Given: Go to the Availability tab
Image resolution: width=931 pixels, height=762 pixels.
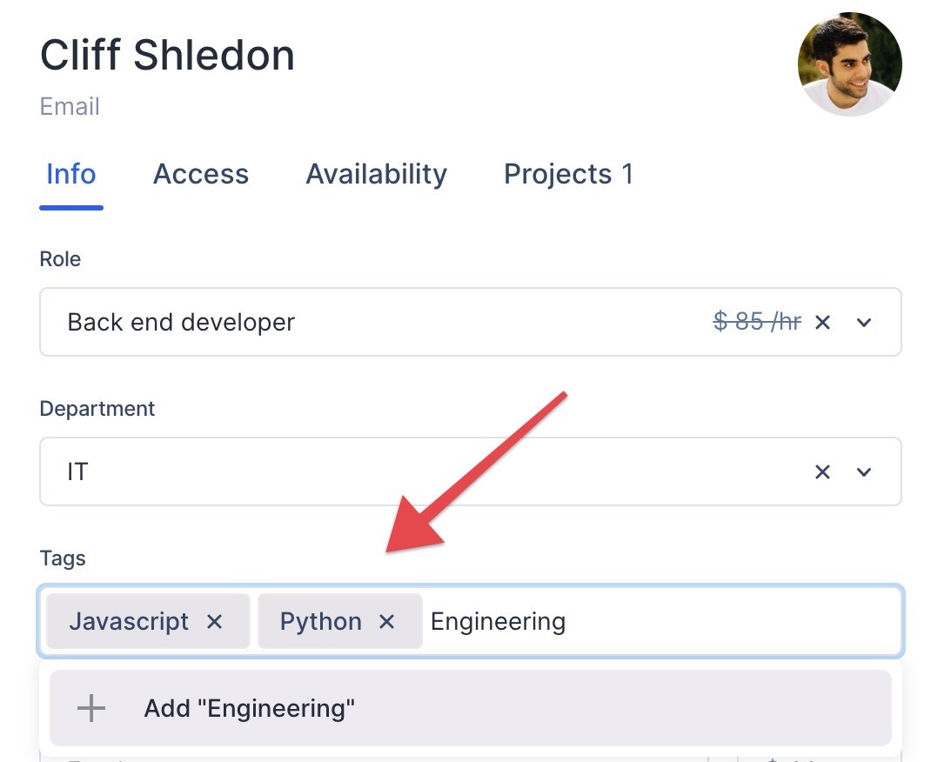Looking at the screenshot, I should [x=376, y=174].
